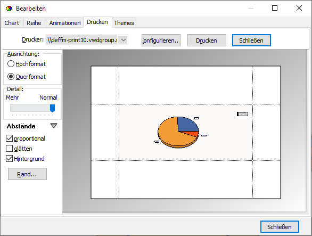
Task: Select Querformat orientation
Action: click(x=11, y=77)
